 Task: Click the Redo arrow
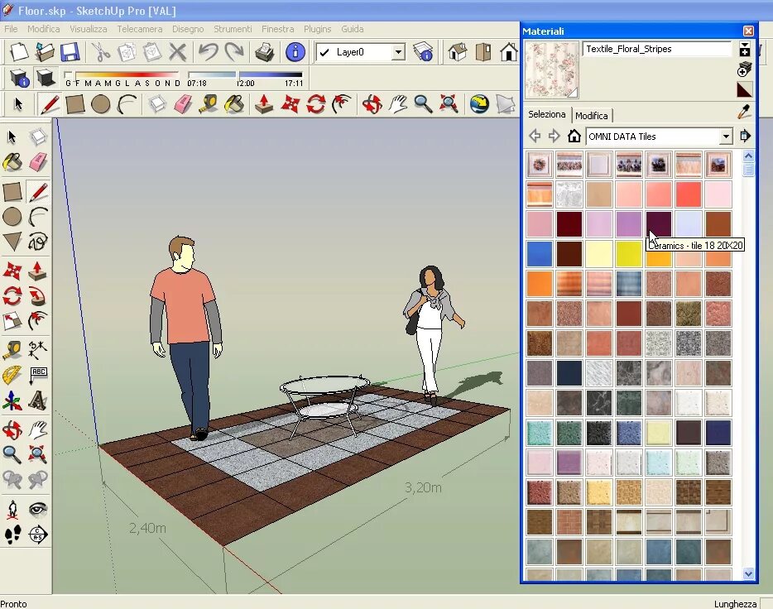pyautogui.click(x=234, y=52)
